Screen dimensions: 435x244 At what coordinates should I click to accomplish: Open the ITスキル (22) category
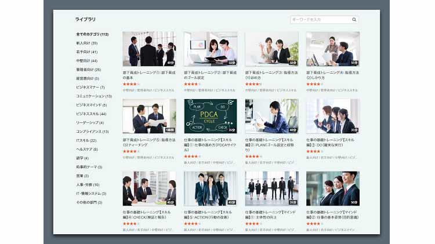coord(86,140)
